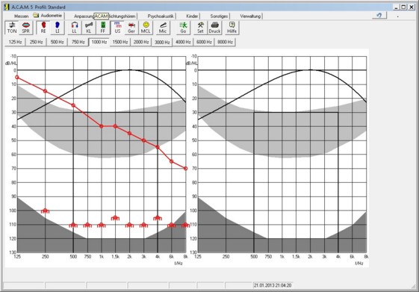Switch to the Psychoakustik tab
Screen dimensions: 419x292
[x=161, y=16]
